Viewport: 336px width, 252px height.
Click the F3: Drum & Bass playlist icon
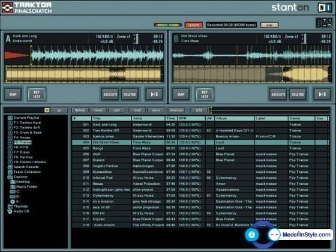tap(10, 133)
